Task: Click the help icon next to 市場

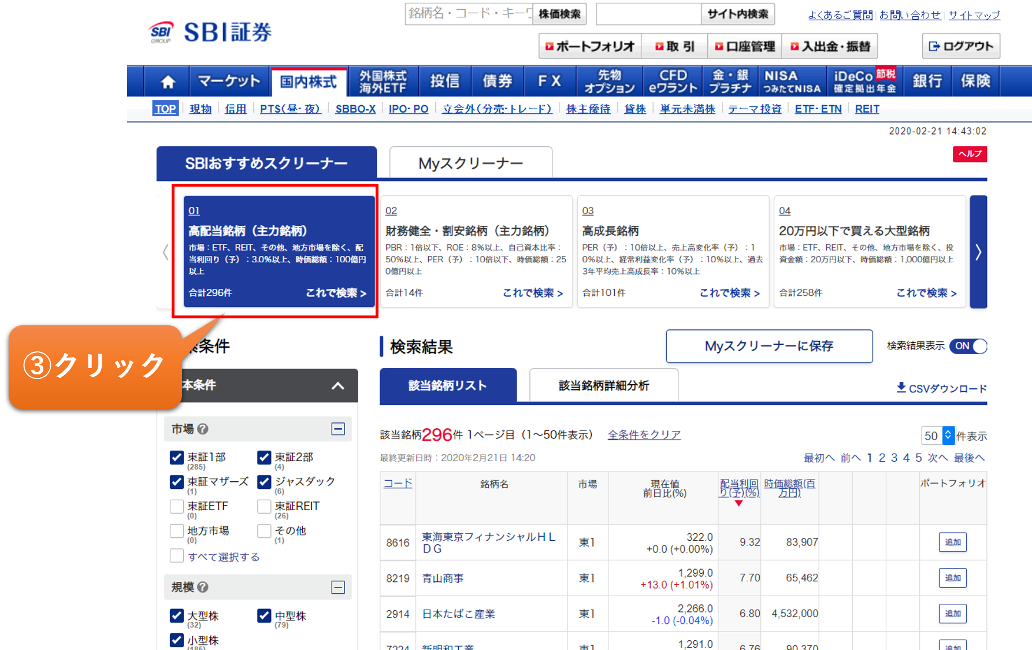Action: pos(203,429)
